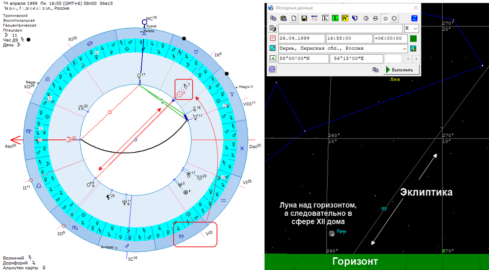The height and width of the screenshot is (270, 489).
Task: Click the purple wheel icon at dialog bottom
Action: pos(272,69)
